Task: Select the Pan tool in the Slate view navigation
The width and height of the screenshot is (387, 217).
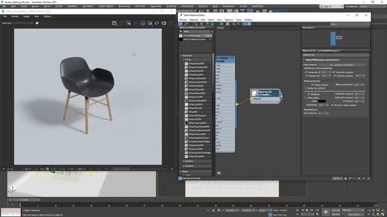Action: coord(345,178)
